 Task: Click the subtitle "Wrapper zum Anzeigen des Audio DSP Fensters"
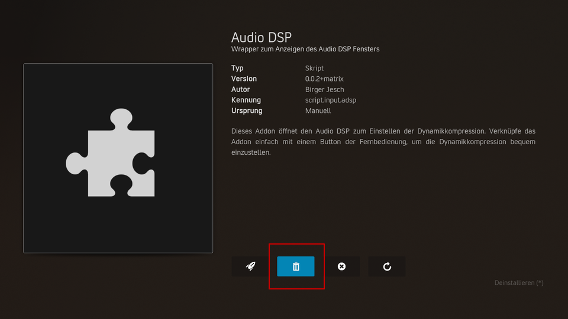(x=305, y=49)
